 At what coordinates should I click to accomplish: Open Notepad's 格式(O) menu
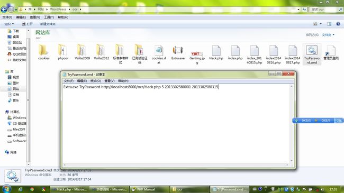point(96,81)
